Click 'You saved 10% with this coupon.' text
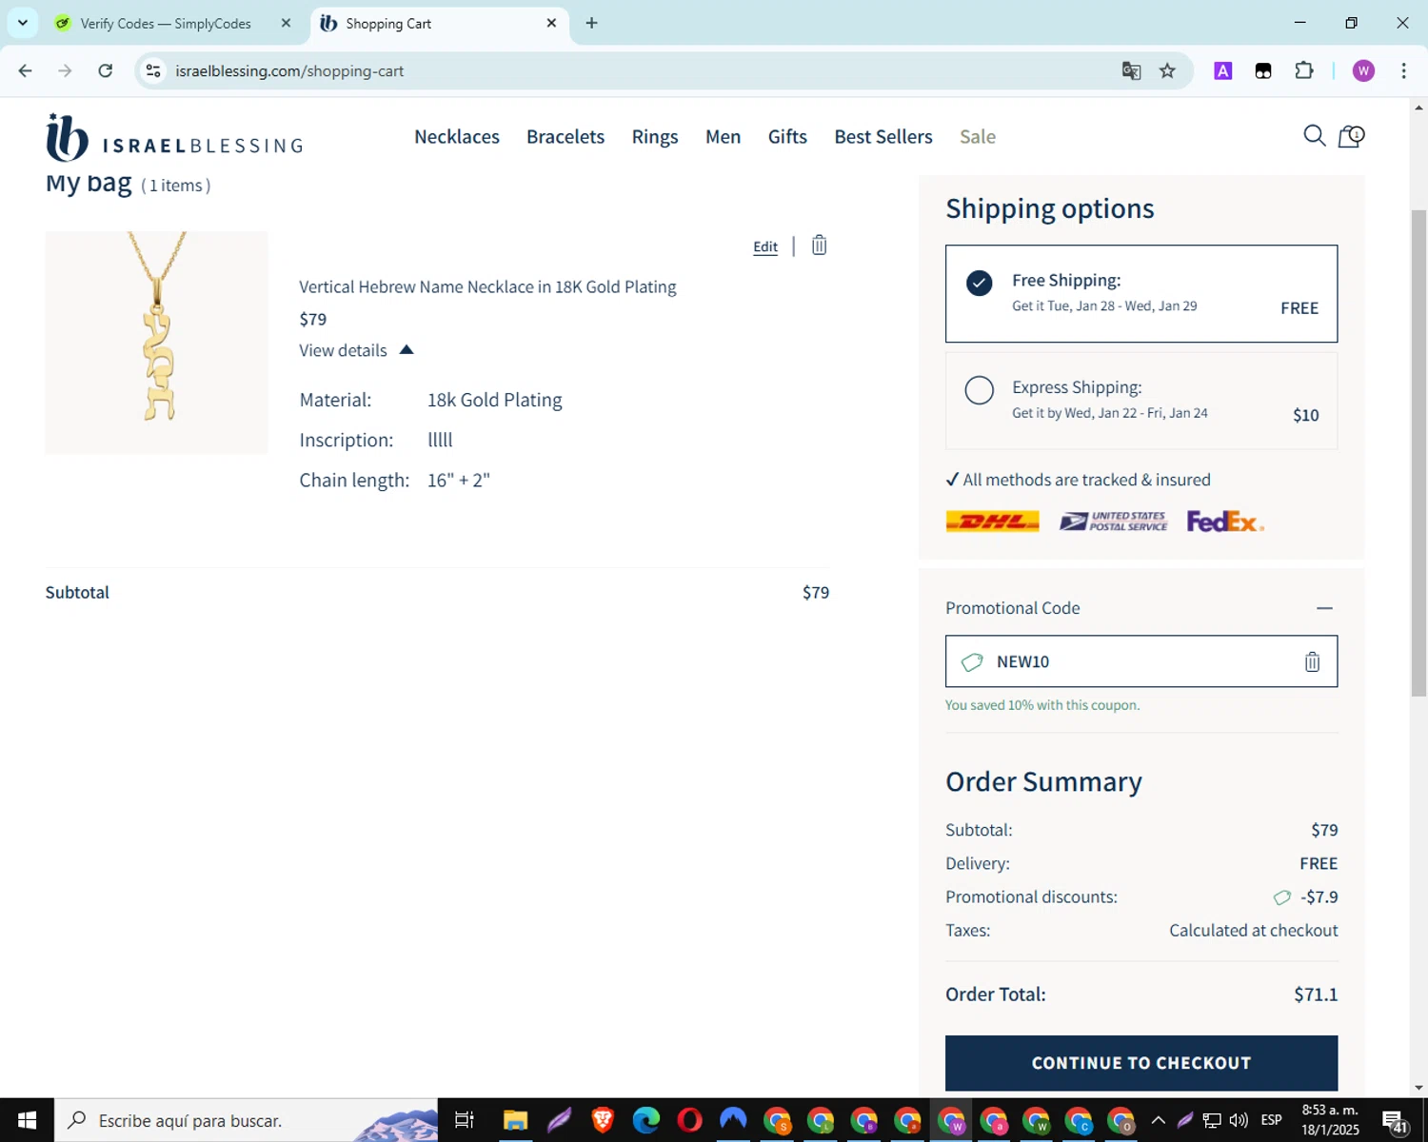Image resolution: width=1428 pixels, height=1142 pixels. click(1042, 705)
